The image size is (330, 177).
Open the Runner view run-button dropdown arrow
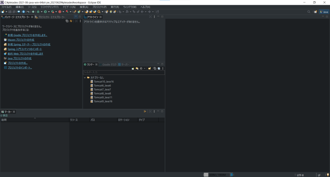(145, 68)
